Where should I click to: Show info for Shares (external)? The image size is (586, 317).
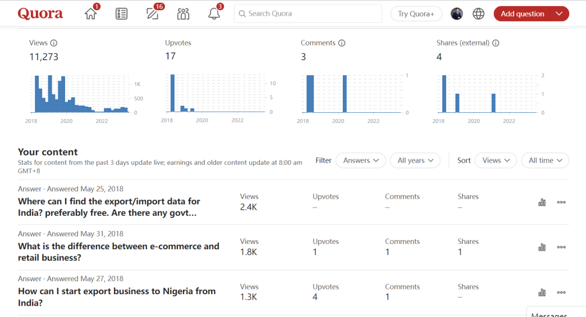495,43
